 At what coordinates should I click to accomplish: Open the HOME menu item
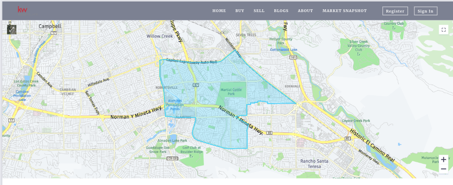point(219,11)
